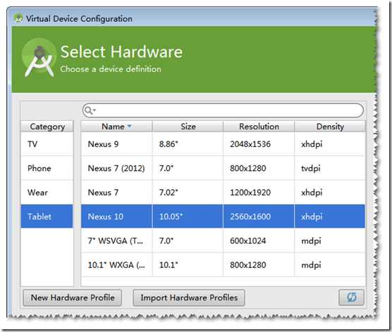
Task: Click the Android Studio title bar icon
Action: click(18, 18)
